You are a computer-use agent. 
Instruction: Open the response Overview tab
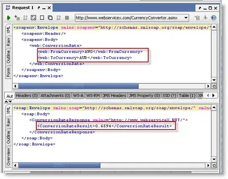tap(8, 157)
